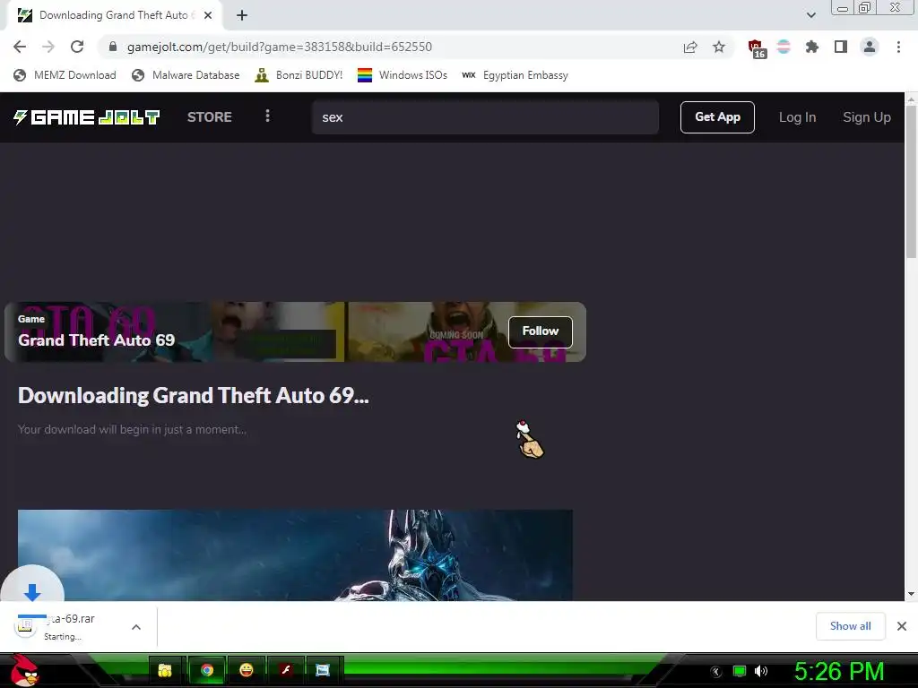Click the 5:26 PM clock
Viewport: 918px width, 688px height.
[x=839, y=671]
